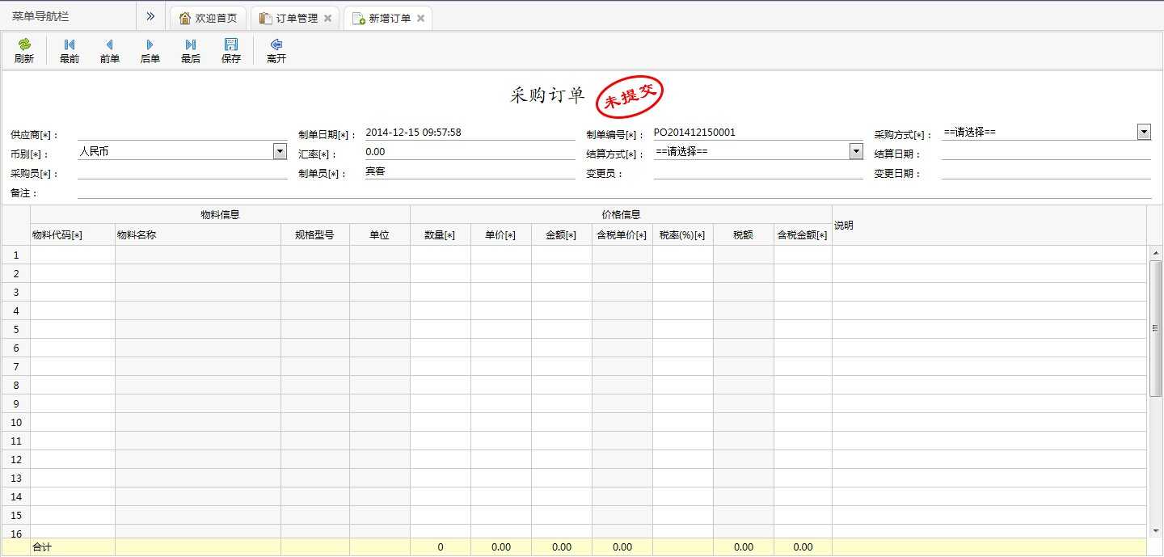Click the grid scrollbar up arrow
Viewport: 1164px width, 557px height.
(x=1156, y=252)
